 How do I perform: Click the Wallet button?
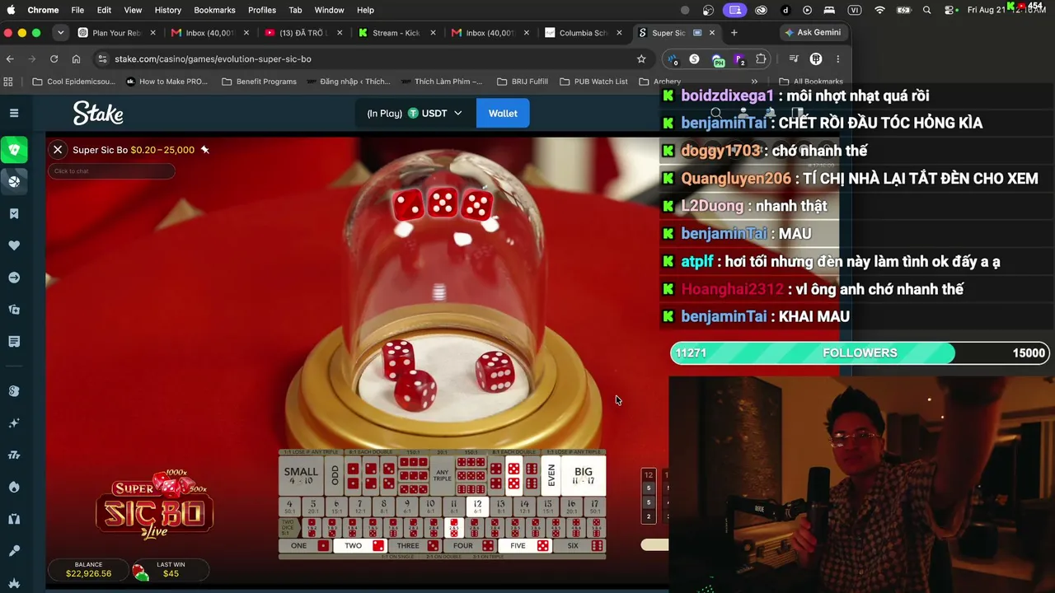[x=503, y=113]
